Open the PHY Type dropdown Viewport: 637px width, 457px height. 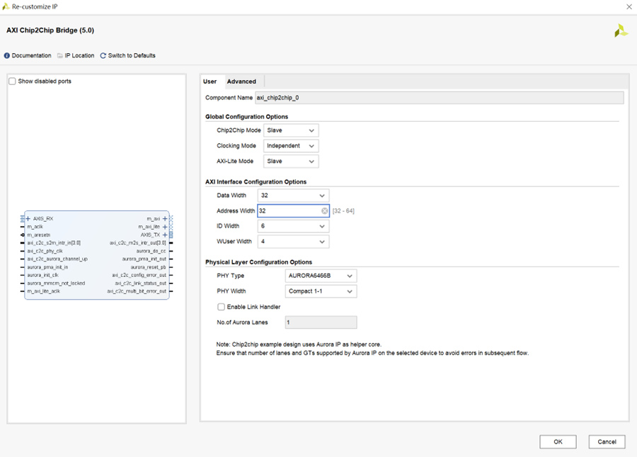click(x=321, y=276)
